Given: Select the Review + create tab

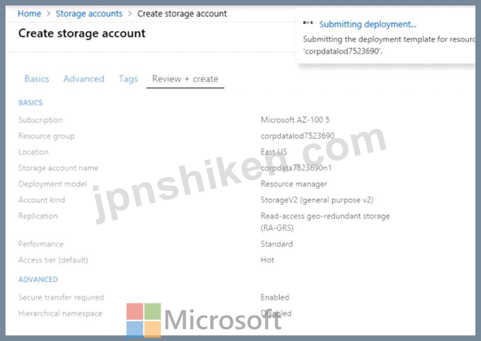Looking at the screenshot, I should pyautogui.click(x=185, y=79).
